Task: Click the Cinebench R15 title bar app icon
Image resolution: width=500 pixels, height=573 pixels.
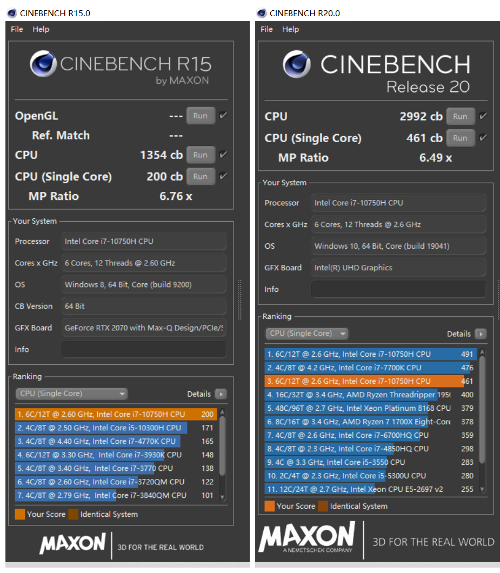Action: (x=12, y=13)
